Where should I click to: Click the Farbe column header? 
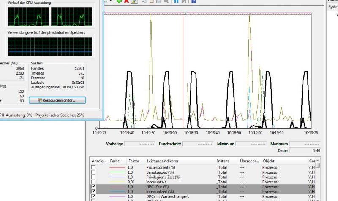point(117,161)
